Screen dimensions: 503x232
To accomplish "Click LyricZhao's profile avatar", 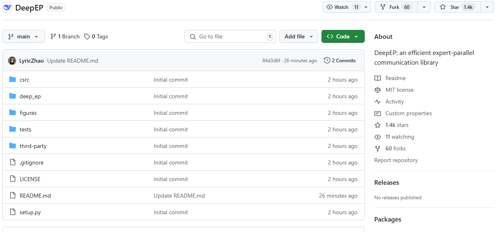I will [x=12, y=61].
